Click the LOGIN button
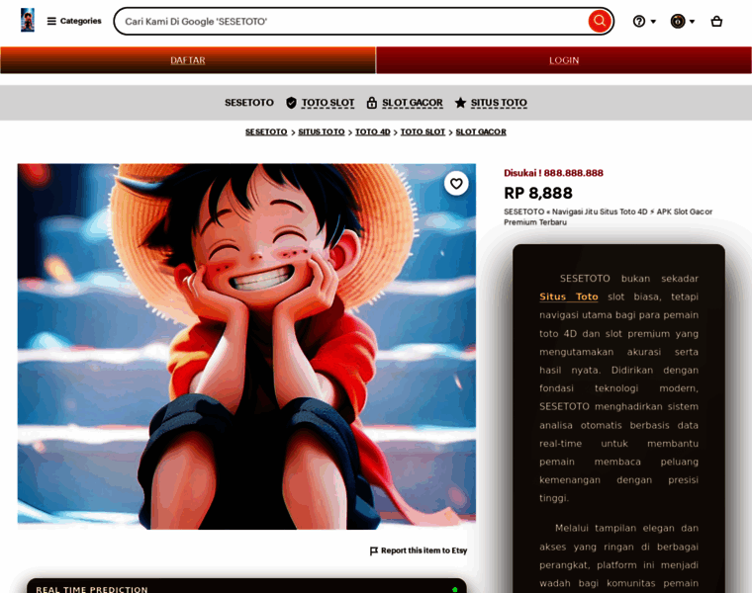Viewport: 752px width, 593px height. (564, 60)
